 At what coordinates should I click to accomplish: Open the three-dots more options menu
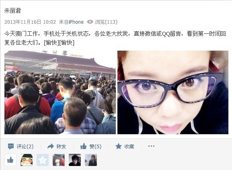click(151, 146)
